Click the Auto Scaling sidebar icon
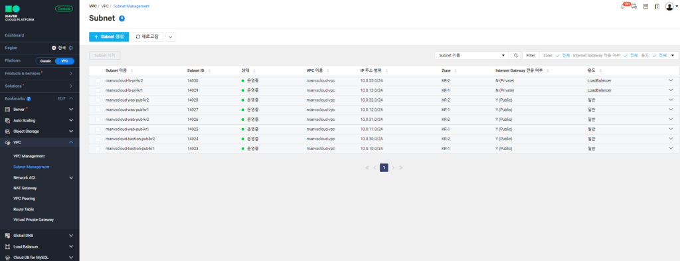This screenshot has height=261, width=680. [x=7, y=120]
